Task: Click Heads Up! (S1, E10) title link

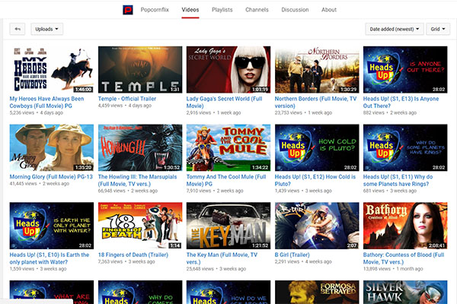Action: (x=50, y=258)
